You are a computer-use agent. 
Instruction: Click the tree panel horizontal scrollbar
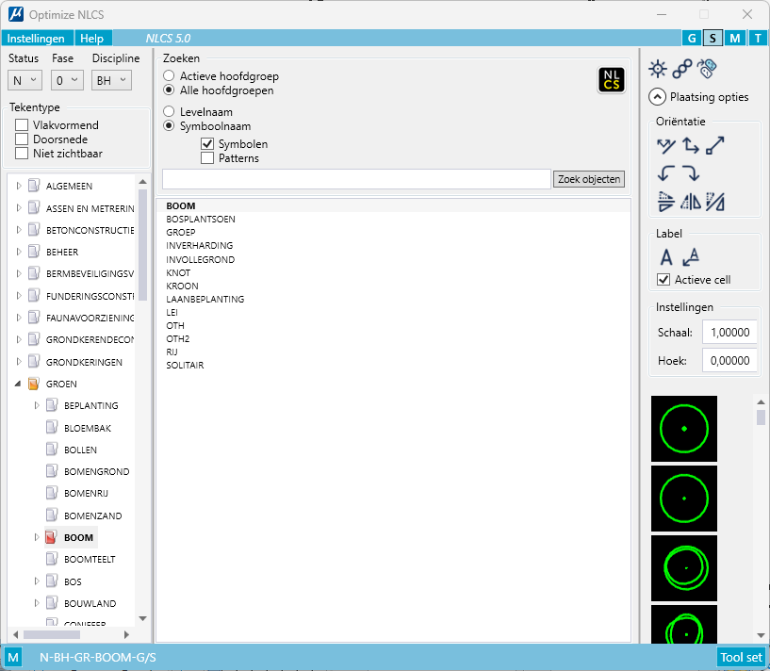click(x=52, y=634)
